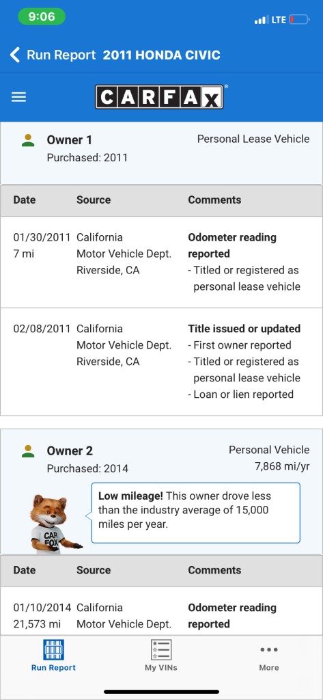Tap the 01/30/2011 odometer reading row
This screenshot has width=323, height=700.
161,262
